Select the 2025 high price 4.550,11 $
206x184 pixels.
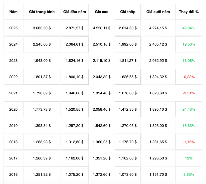point(102,28)
